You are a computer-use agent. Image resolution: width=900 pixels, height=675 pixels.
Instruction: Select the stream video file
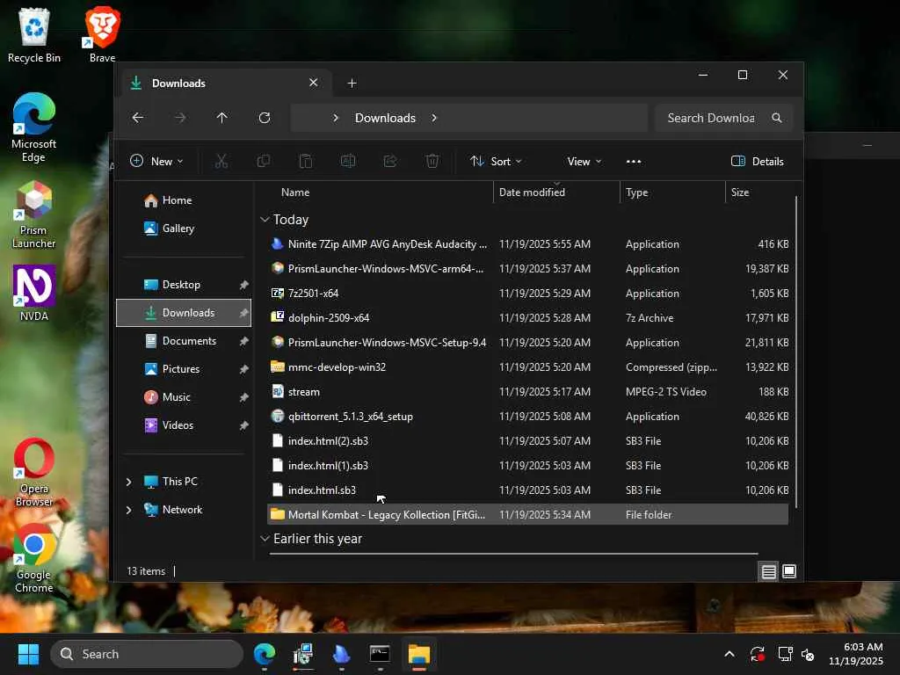point(527,392)
